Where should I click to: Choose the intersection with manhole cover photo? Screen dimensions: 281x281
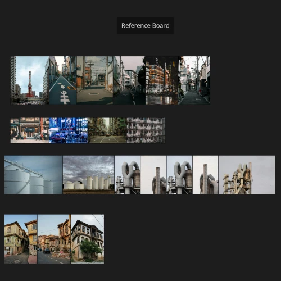point(95,80)
